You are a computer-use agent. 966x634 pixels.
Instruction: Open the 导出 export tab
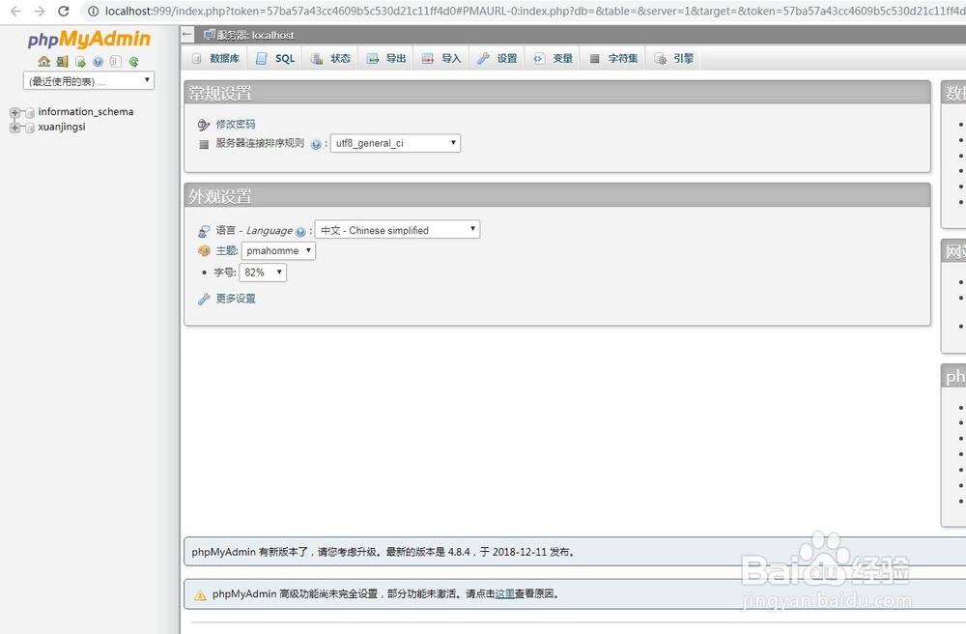point(386,59)
